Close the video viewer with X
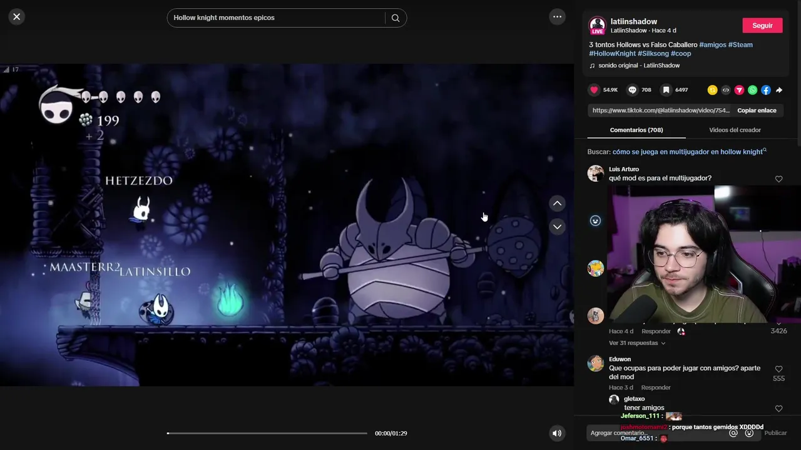Image resolution: width=801 pixels, height=450 pixels. coord(17,17)
